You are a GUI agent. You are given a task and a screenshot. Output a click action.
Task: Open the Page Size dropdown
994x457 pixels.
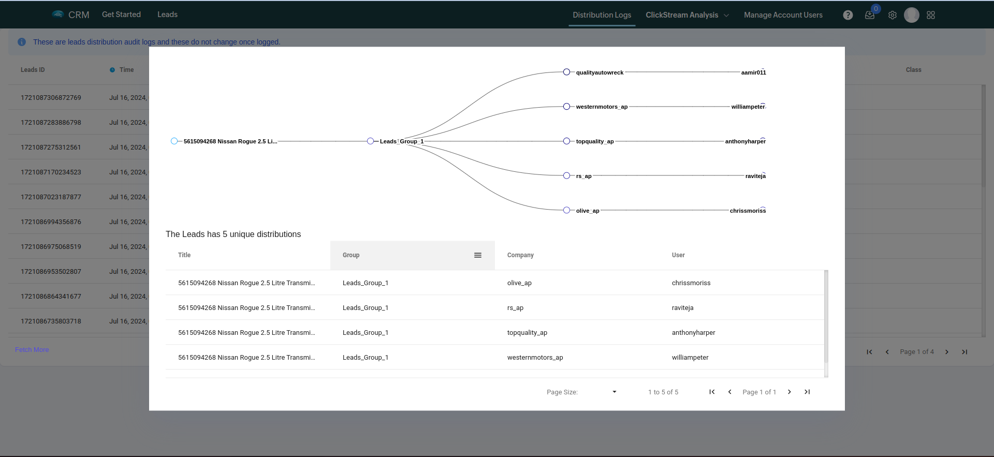(615, 392)
